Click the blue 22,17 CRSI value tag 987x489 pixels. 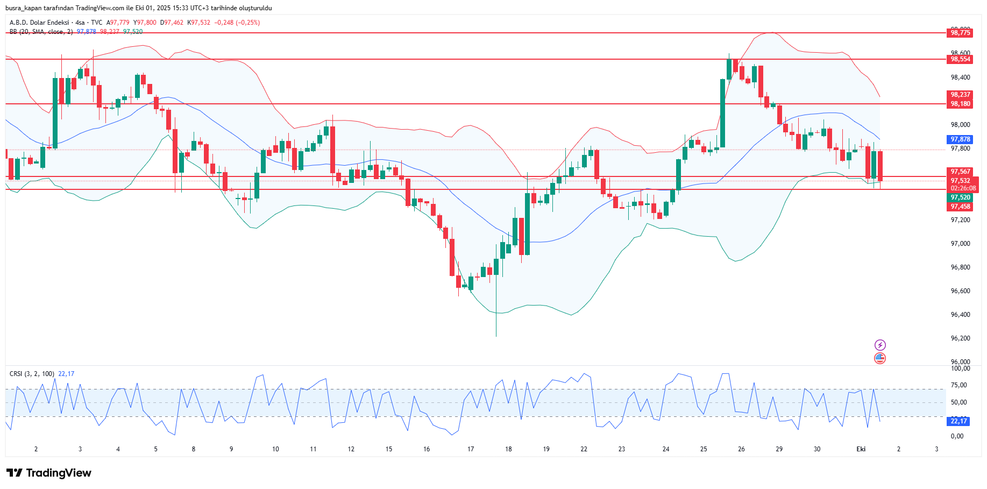958,421
